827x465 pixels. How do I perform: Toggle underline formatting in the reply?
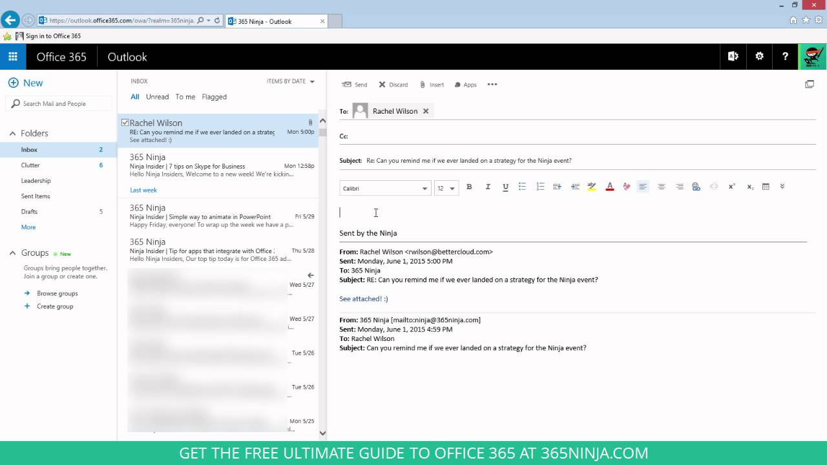[505, 187]
